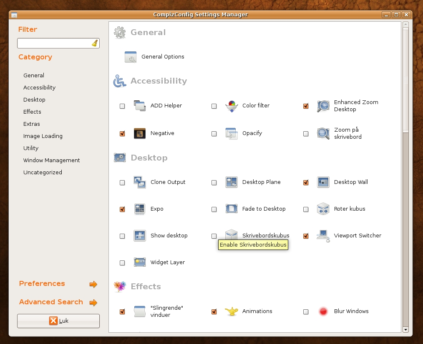423x344 pixels.
Task: Open the Desktop Wall plugin icon
Action: tap(323, 182)
